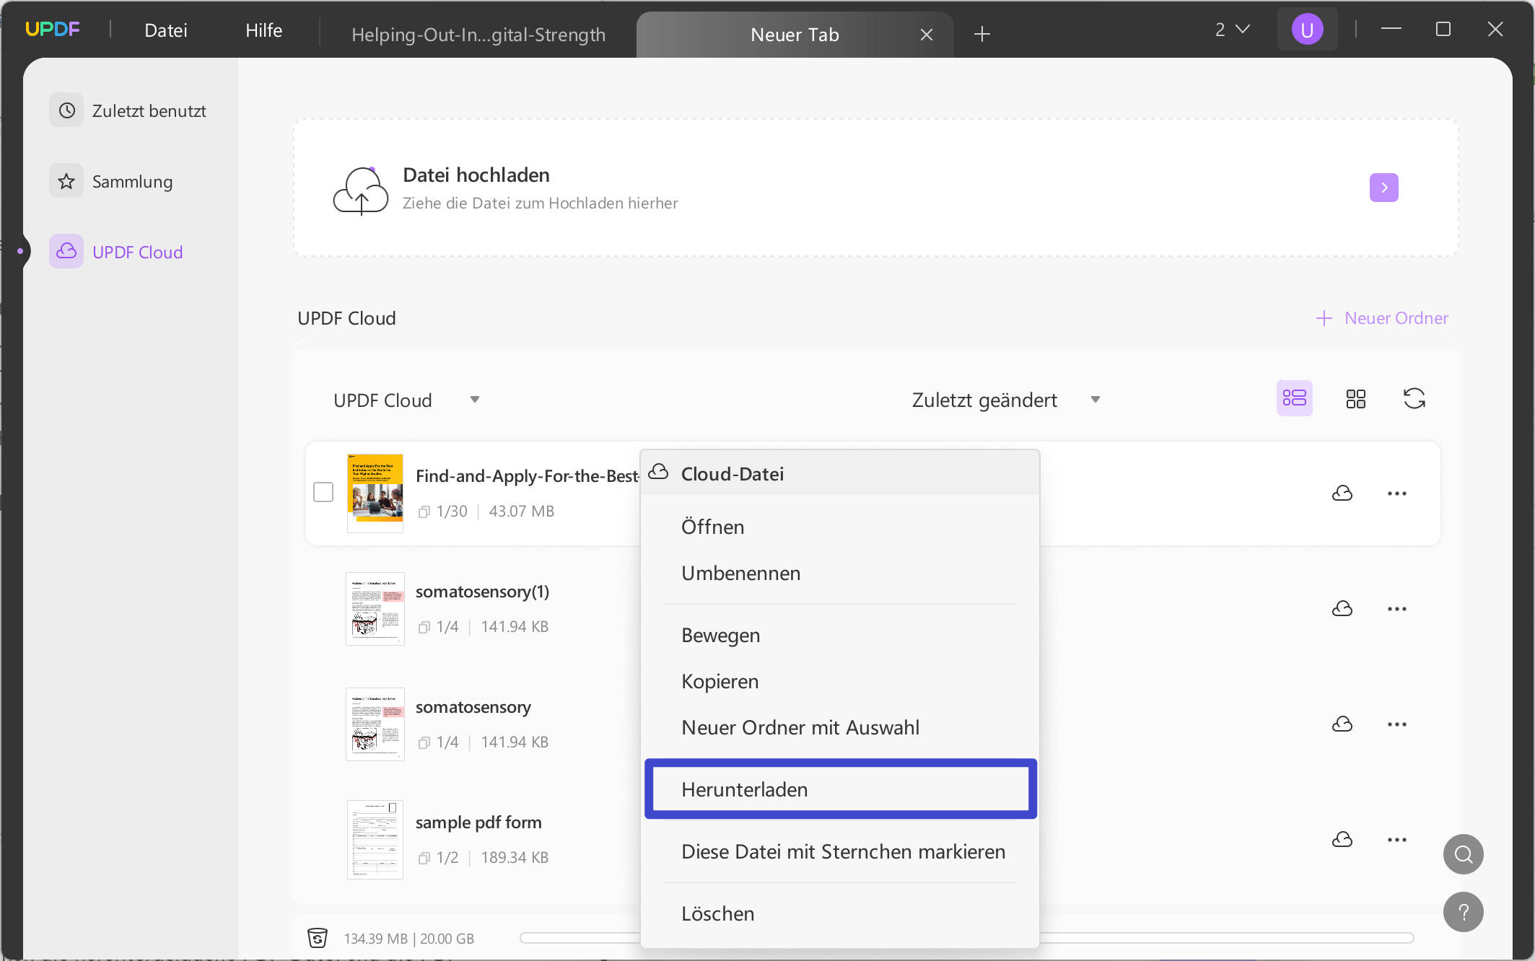Click the user avatar U icon
The image size is (1535, 961).
click(x=1306, y=30)
